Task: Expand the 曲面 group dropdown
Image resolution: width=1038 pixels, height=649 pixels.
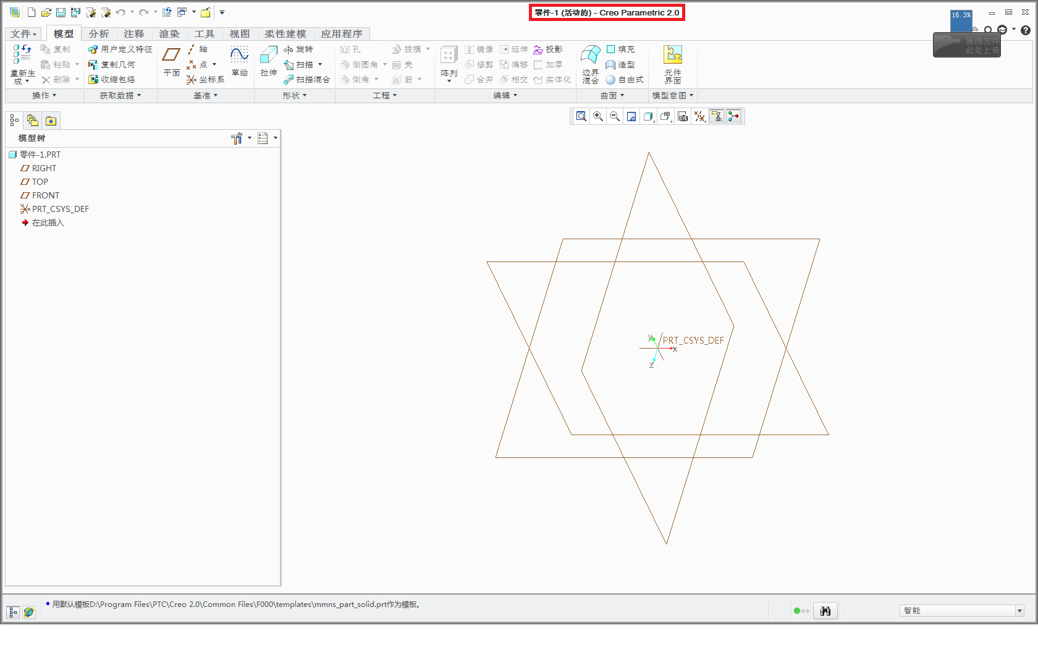Action: tap(612, 96)
